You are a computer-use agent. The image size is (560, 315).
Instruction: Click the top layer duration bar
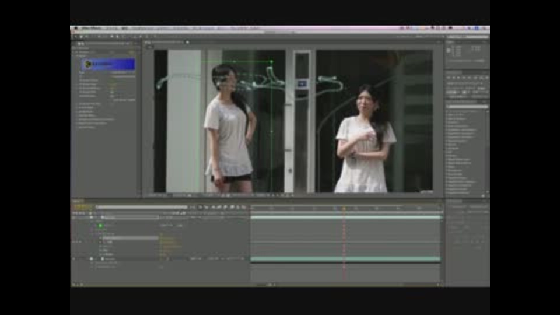[346, 217]
